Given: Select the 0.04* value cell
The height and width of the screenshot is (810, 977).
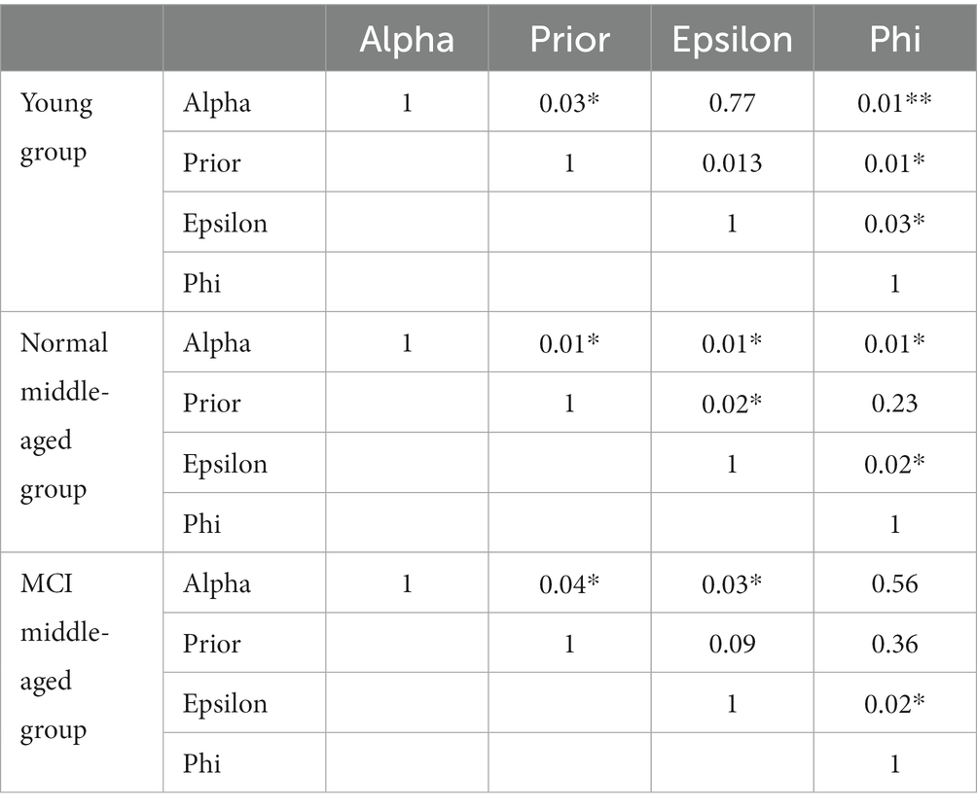Looking at the screenshot, I should (569, 583).
